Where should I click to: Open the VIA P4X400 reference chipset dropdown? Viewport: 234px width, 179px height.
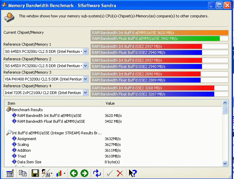click(85, 79)
